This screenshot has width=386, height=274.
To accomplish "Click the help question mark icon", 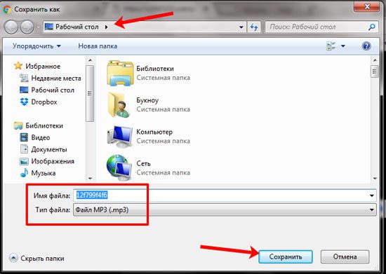I will [x=366, y=46].
